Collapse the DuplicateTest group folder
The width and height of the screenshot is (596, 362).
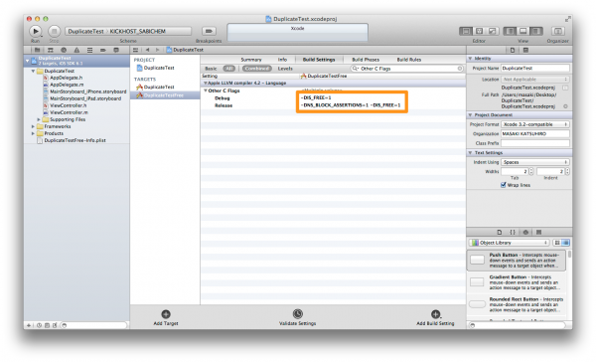33,72
